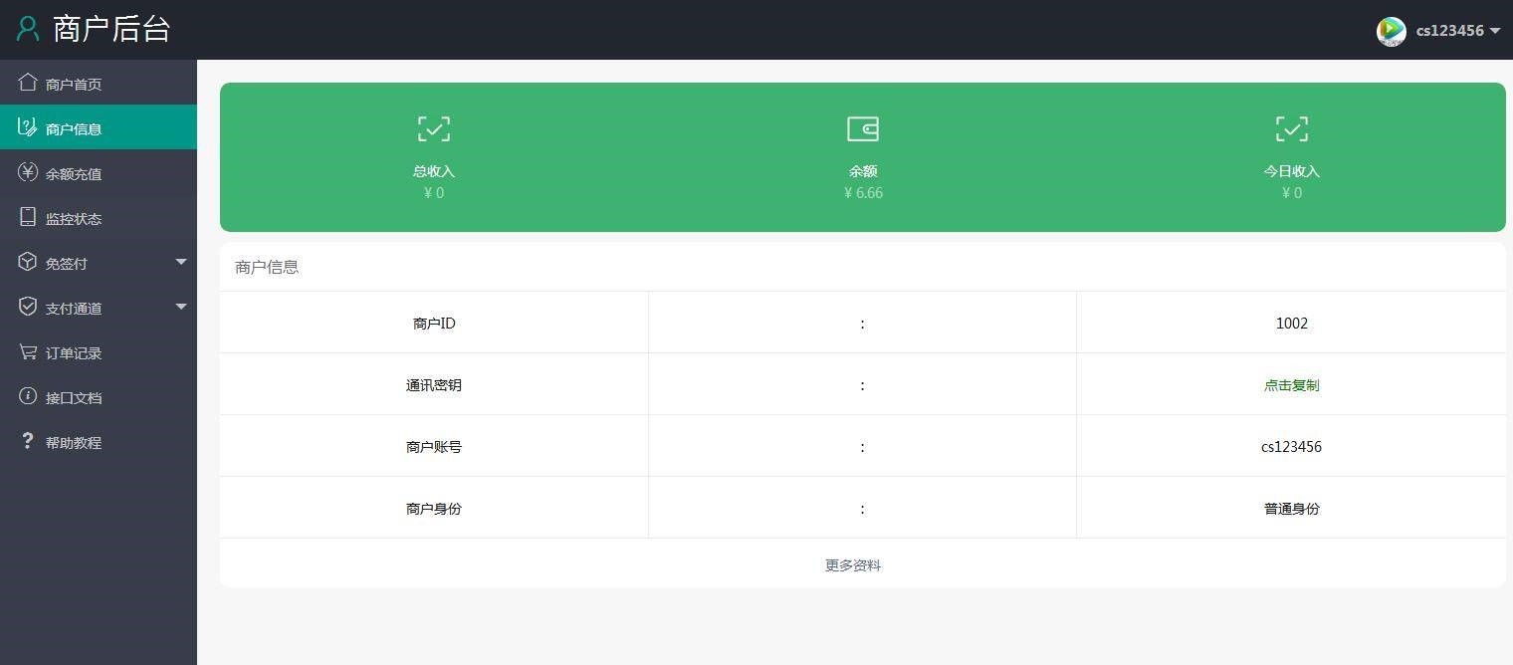This screenshot has width=1513, height=665.
Task: Click the wallet icon above 余额
Action: pyautogui.click(x=863, y=128)
